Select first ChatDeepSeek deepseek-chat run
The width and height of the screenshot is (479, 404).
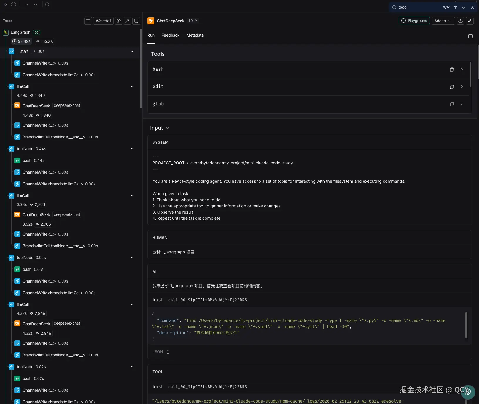[36, 106]
